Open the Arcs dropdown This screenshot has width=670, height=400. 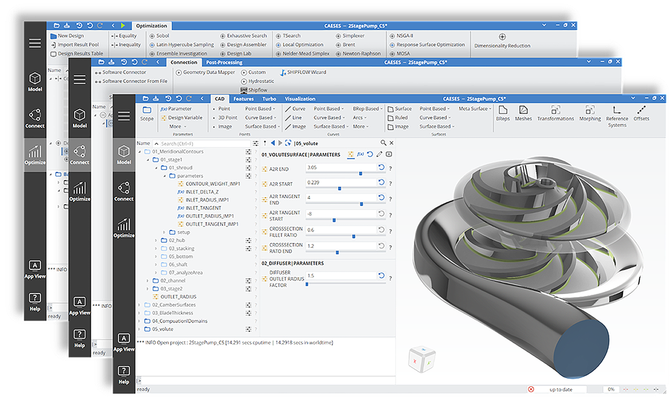coord(360,118)
